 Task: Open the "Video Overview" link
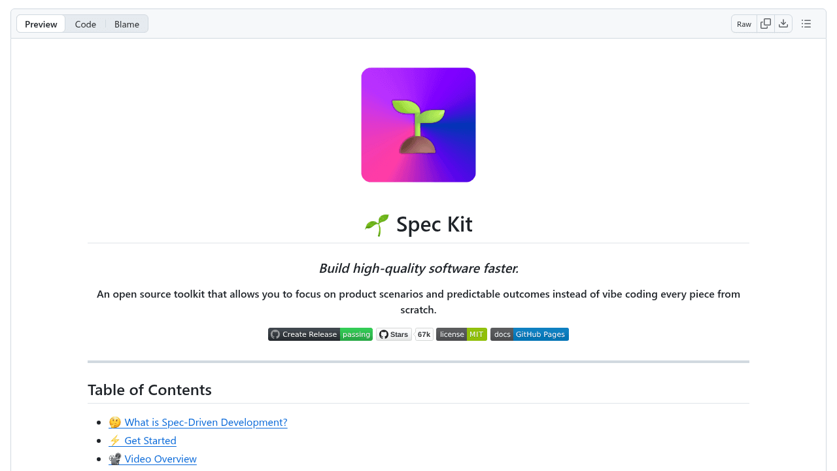tap(160, 459)
